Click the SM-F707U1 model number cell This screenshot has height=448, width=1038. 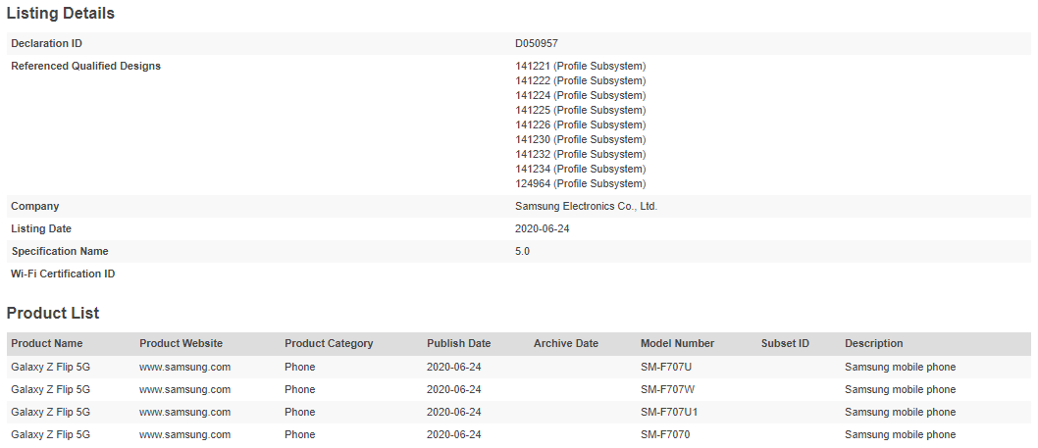click(x=669, y=412)
